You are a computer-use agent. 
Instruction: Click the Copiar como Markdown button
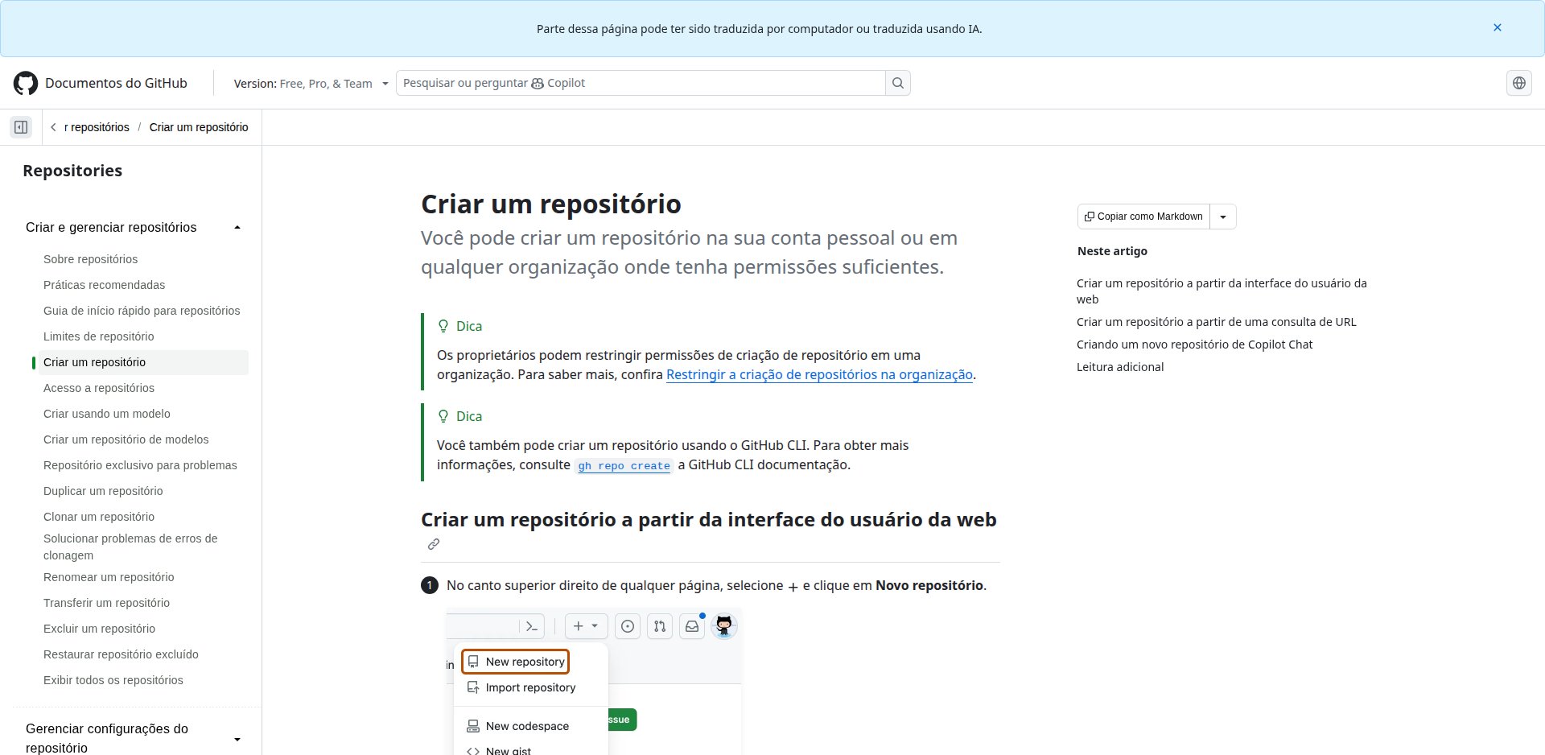[1143, 217]
